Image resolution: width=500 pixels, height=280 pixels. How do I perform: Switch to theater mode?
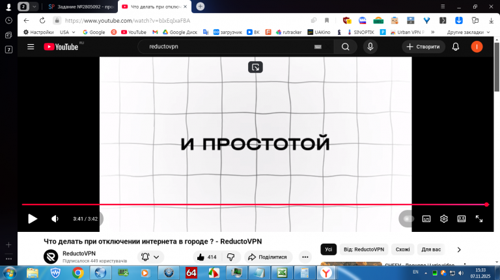[462, 219]
